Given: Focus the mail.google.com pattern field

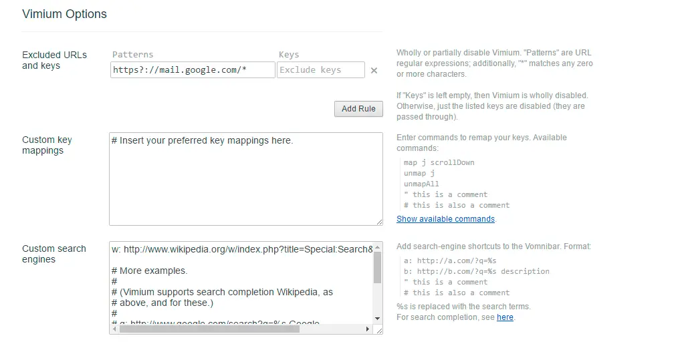Looking at the screenshot, I should click(193, 70).
